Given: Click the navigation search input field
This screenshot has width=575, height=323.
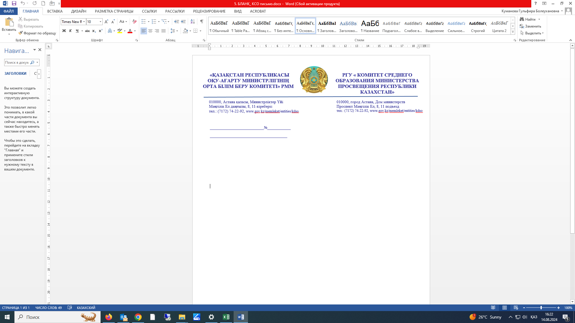Looking at the screenshot, I should point(17,63).
